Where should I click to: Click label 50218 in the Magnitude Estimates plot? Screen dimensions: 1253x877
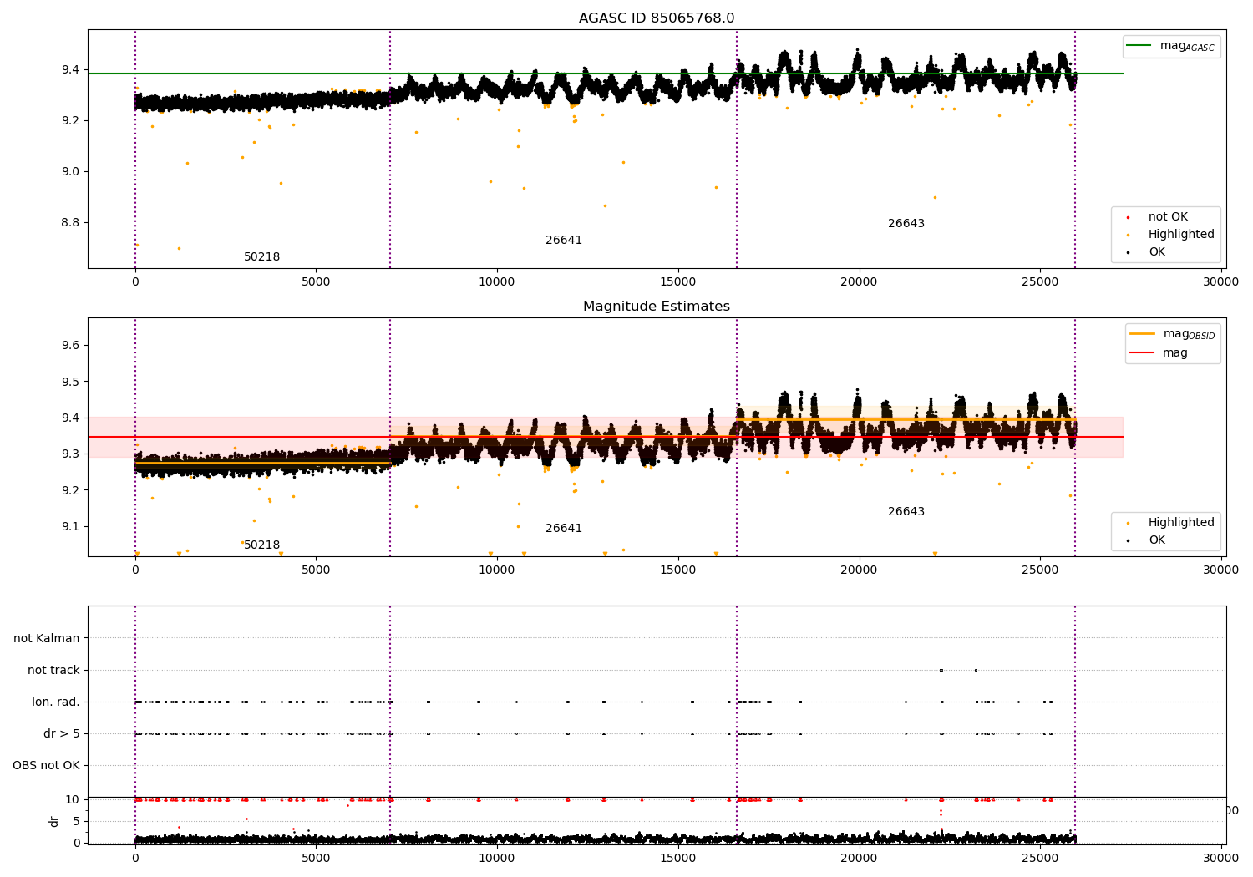[x=262, y=545]
